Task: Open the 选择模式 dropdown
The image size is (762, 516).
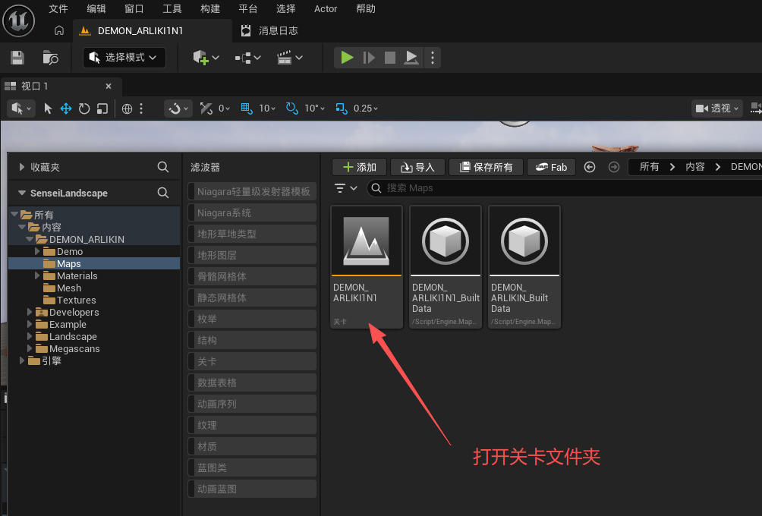Action: click(124, 58)
